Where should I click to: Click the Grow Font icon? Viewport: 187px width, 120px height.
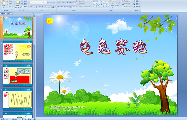49,2
